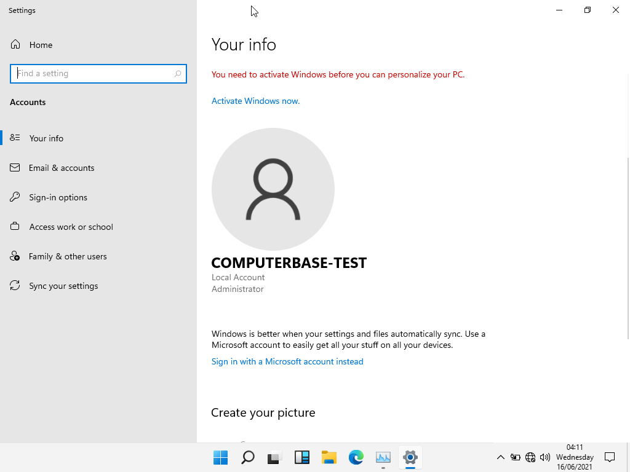630x472 pixels.
Task: Click the person-plus icon beside Family
Action: [15, 256]
